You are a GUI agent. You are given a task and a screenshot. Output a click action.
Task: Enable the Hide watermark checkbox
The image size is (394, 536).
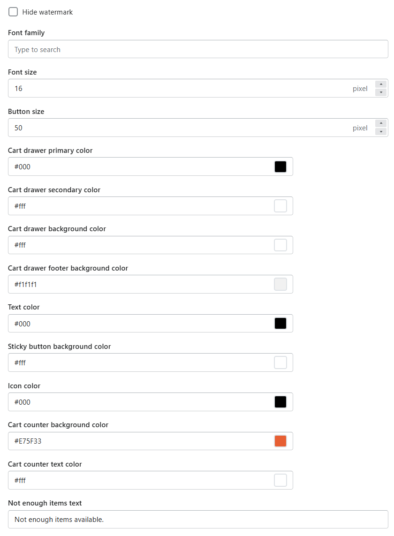point(13,12)
